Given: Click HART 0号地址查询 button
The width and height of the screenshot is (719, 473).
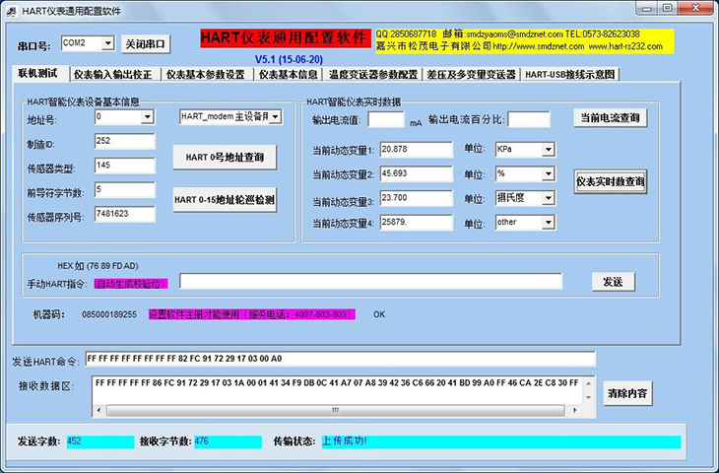Looking at the screenshot, I should 225,157.
